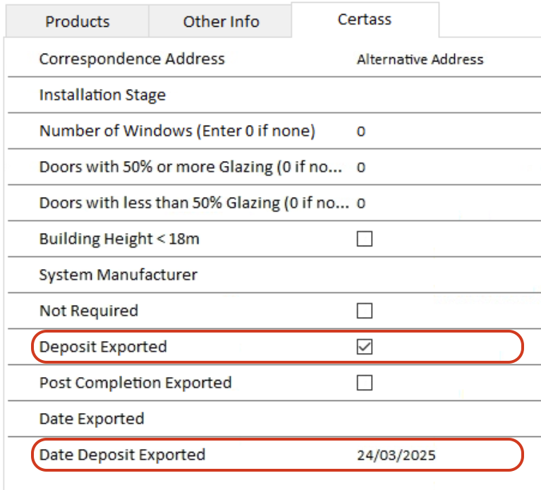Select the Correspondence Address row label
The width and height of the screenshot is (541, 490).
[132, 59]
